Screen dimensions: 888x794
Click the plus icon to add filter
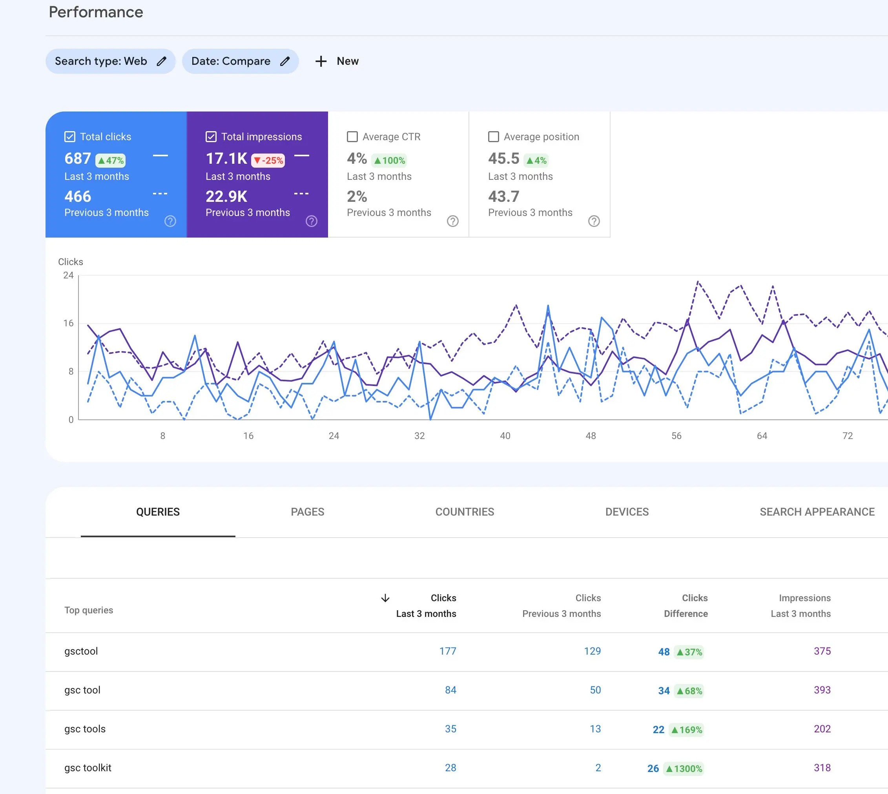321,61
